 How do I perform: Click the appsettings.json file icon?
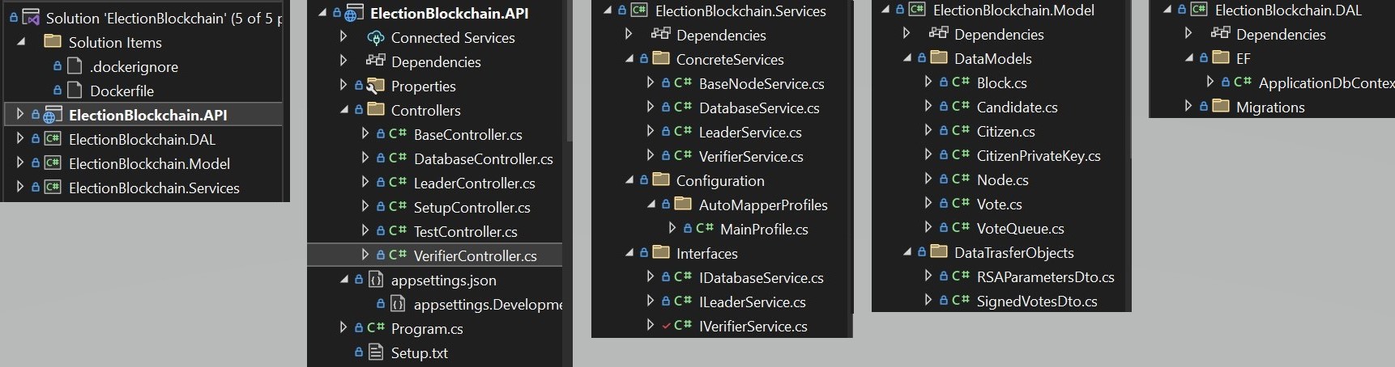pyautogui.click(x=375, y=281)
